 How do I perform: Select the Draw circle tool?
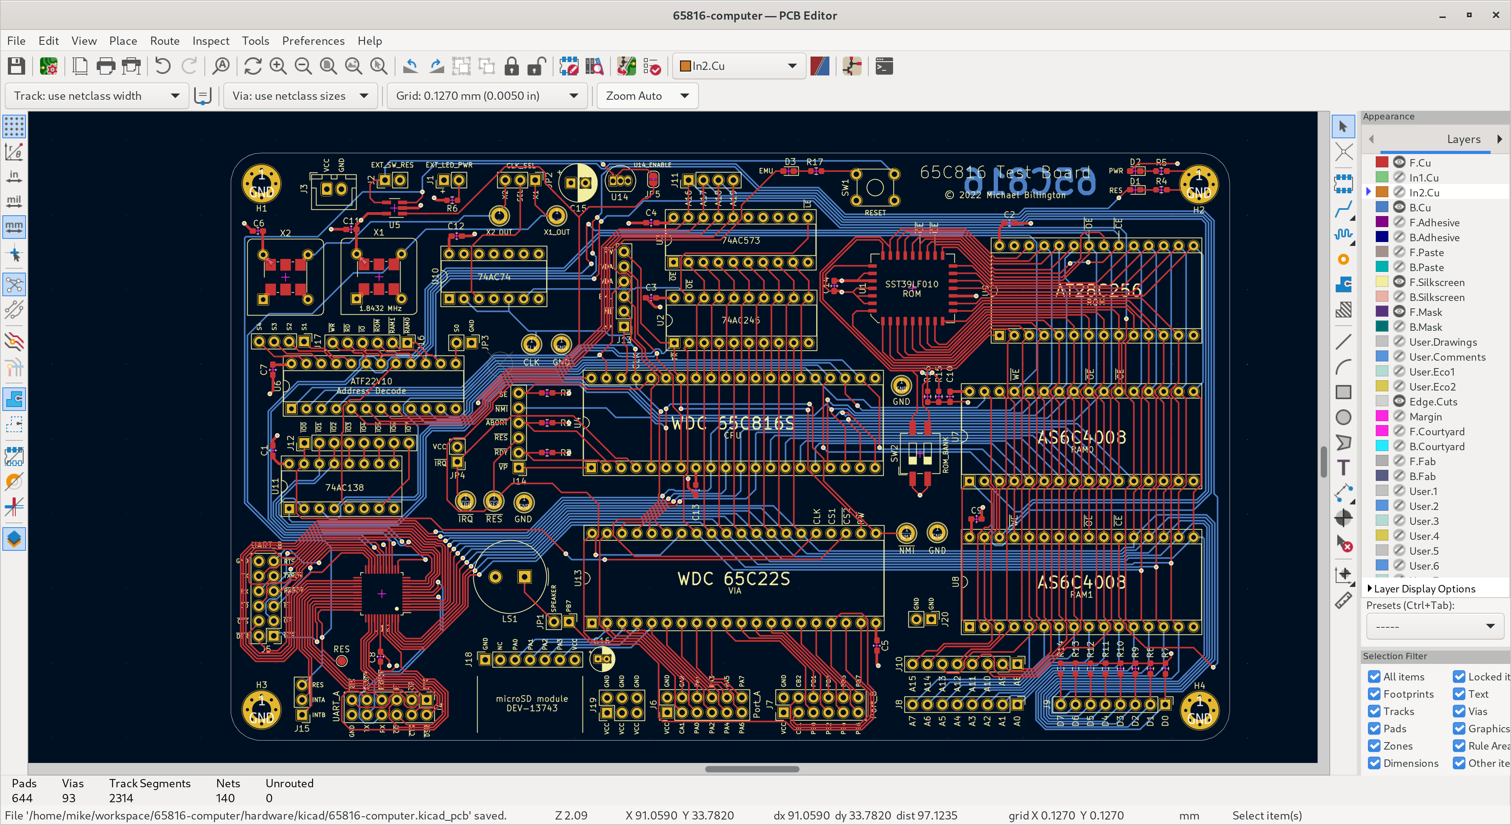point(1343,417)
